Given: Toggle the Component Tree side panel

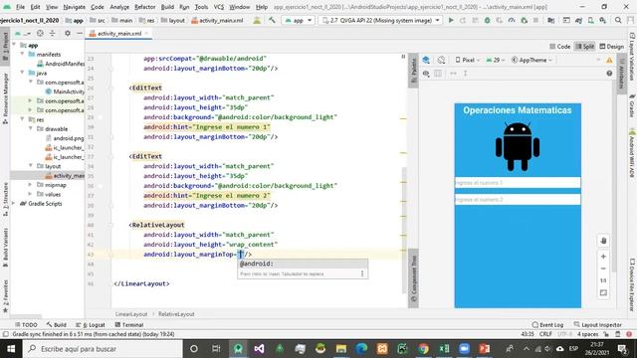Looking at the screenshot, I should (x=414, y=278).
